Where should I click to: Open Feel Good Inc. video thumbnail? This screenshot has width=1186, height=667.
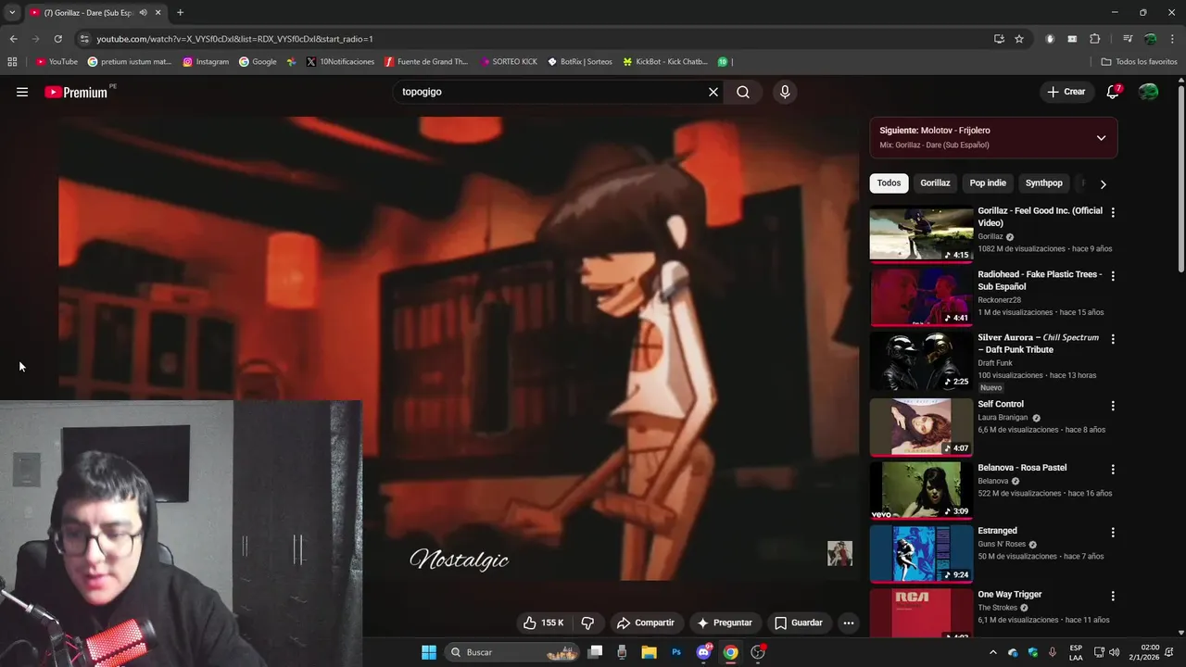[921, 233]
